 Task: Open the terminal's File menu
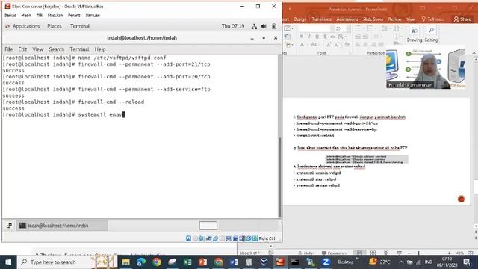(8, 49)
